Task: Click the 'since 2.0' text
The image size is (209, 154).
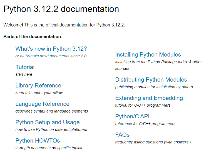Action: 78,56
